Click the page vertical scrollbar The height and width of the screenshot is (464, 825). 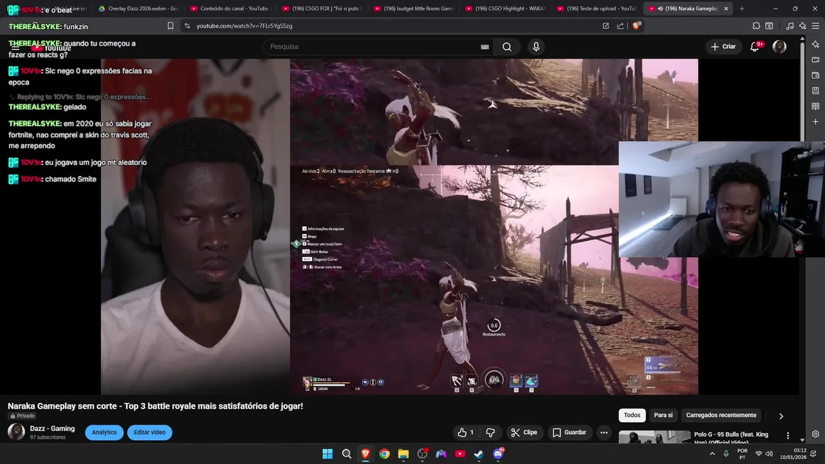point(802,238)
